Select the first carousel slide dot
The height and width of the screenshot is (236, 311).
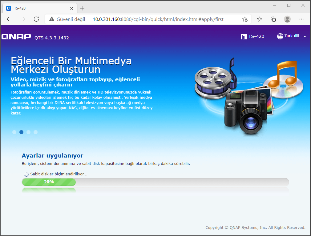pos(14,132)
